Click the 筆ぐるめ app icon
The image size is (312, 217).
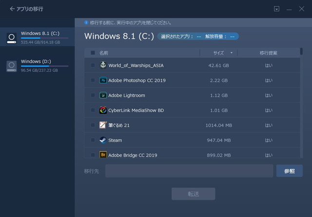point(103,125)
